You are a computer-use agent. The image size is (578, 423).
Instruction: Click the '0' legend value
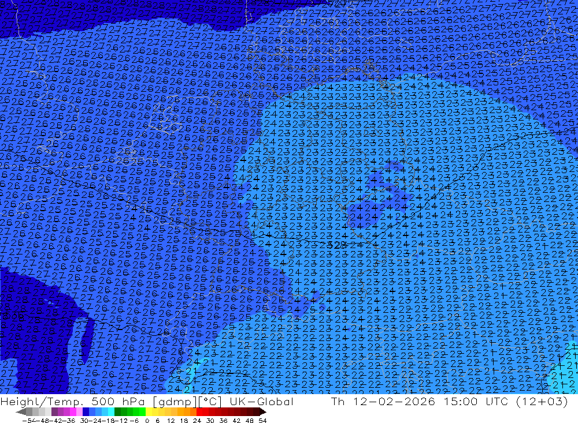[x=147, y=421]
